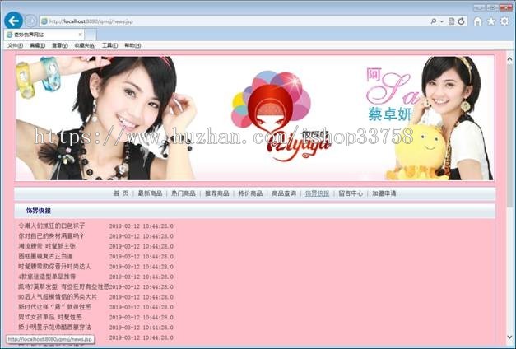The image size is (516, 349).
Task: Open the 热门商品 nav link
Action: [x=184, y=193]
